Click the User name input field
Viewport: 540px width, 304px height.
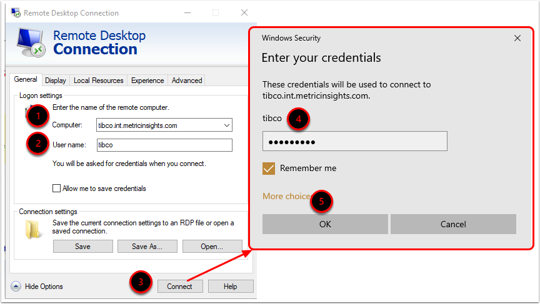pos(164,145)
